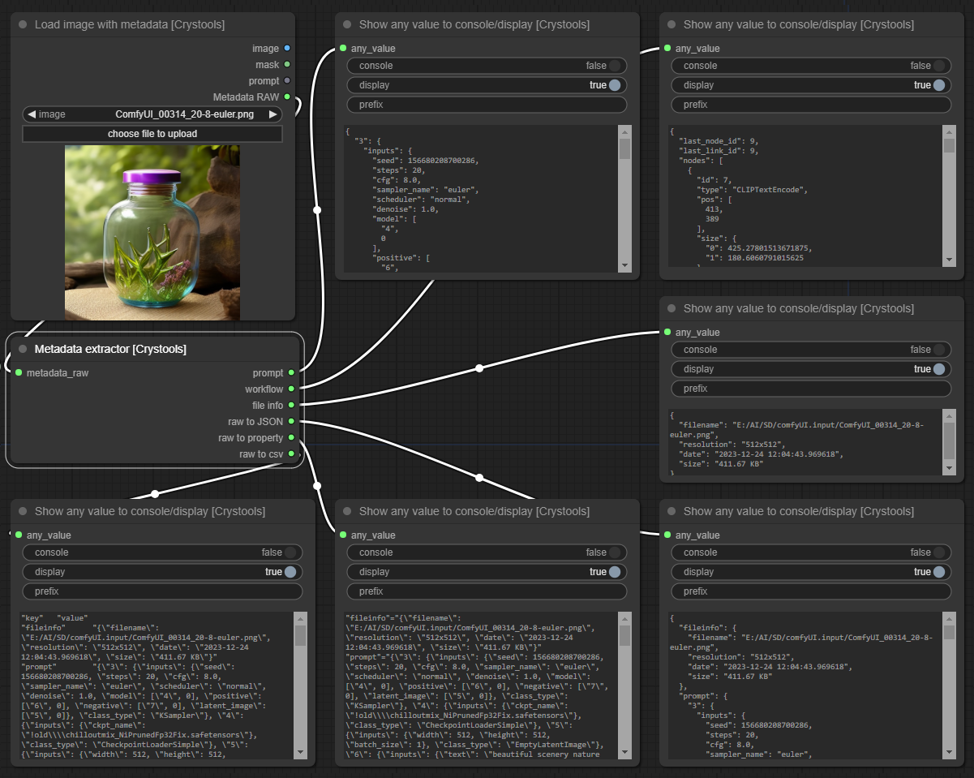This screenshot has height=778, width=974.
Task: Click the choose file to upload button
Action: 152,134
